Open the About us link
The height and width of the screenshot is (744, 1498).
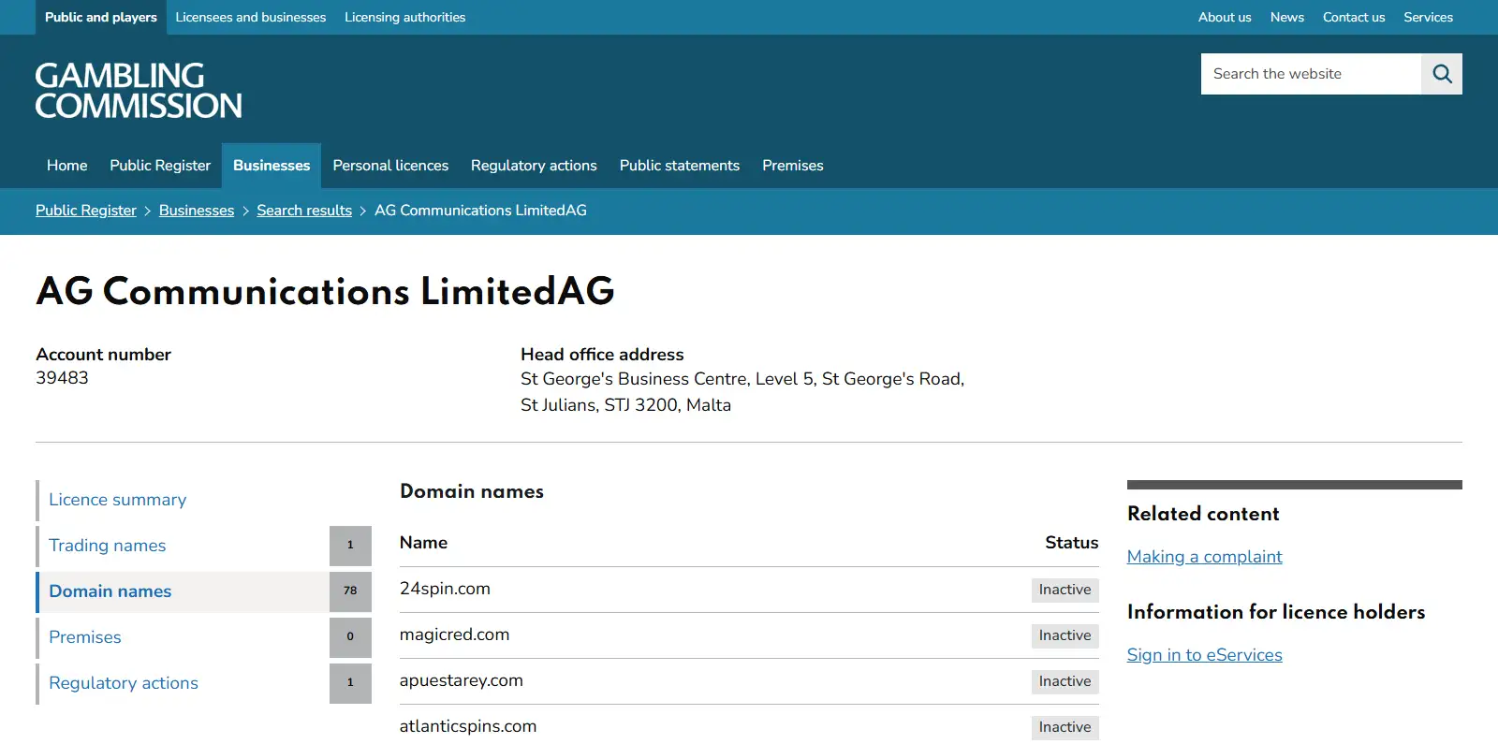pyautogui.click(x=1225, y=18)
